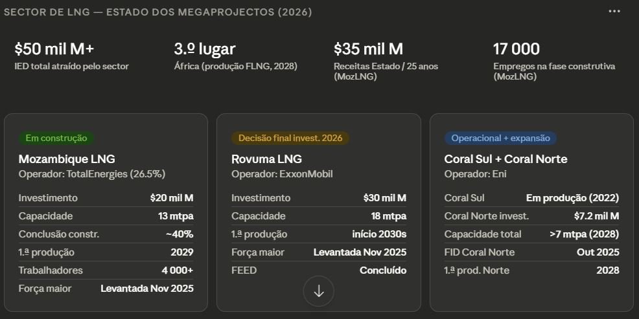639x319 pixels.
Task: Click the 'Trabalhadores' 4 000+ row
Action: coord(106,270)
